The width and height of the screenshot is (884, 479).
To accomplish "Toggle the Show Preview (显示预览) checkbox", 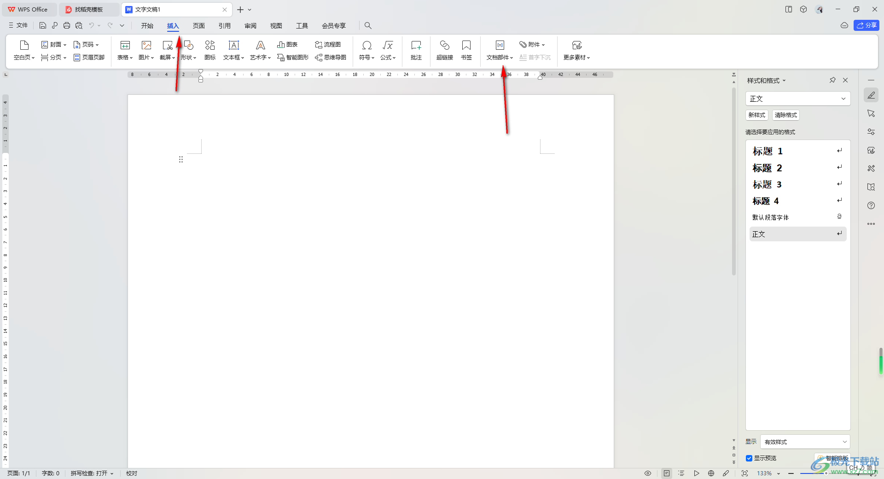I will click(x=749, y=458).
